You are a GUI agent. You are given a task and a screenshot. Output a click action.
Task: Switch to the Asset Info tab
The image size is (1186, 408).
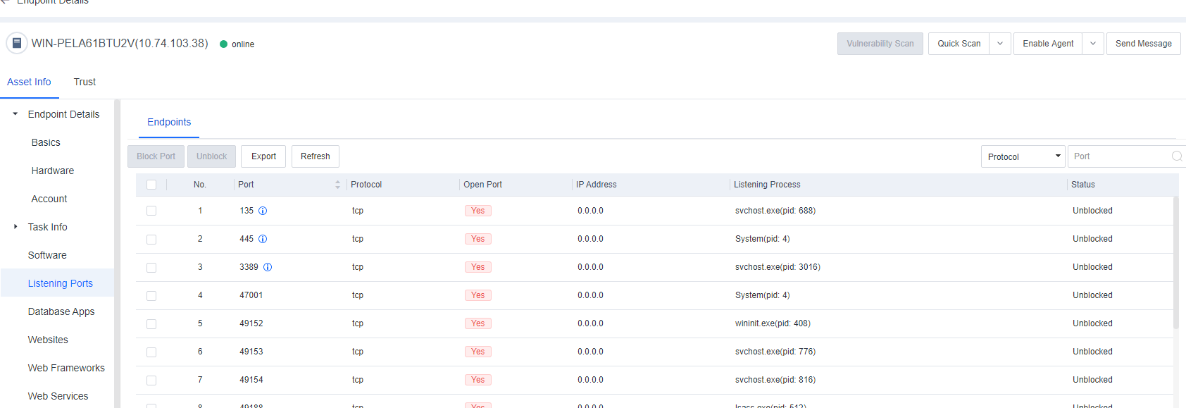[29, 82]
